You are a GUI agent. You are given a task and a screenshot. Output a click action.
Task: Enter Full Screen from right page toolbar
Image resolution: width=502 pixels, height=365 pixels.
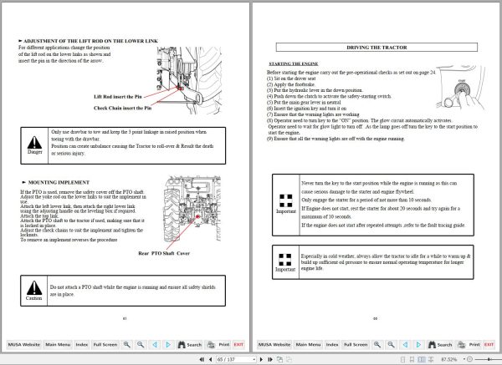click(356, 345)
